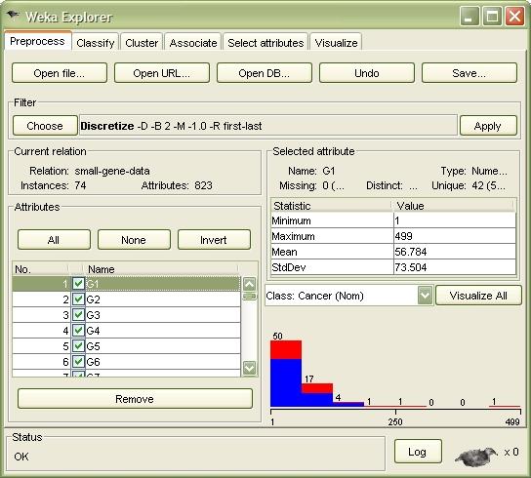Image resolution: width=531 pixels, height=478 pixels.
Task: Click the Value column header
Action: click(454, 206)
